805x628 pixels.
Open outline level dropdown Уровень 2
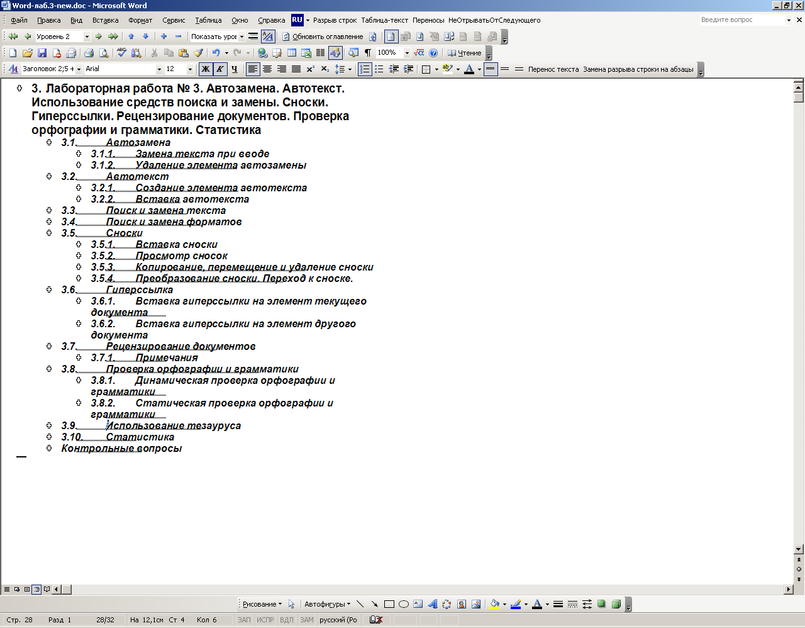(87, 36)
